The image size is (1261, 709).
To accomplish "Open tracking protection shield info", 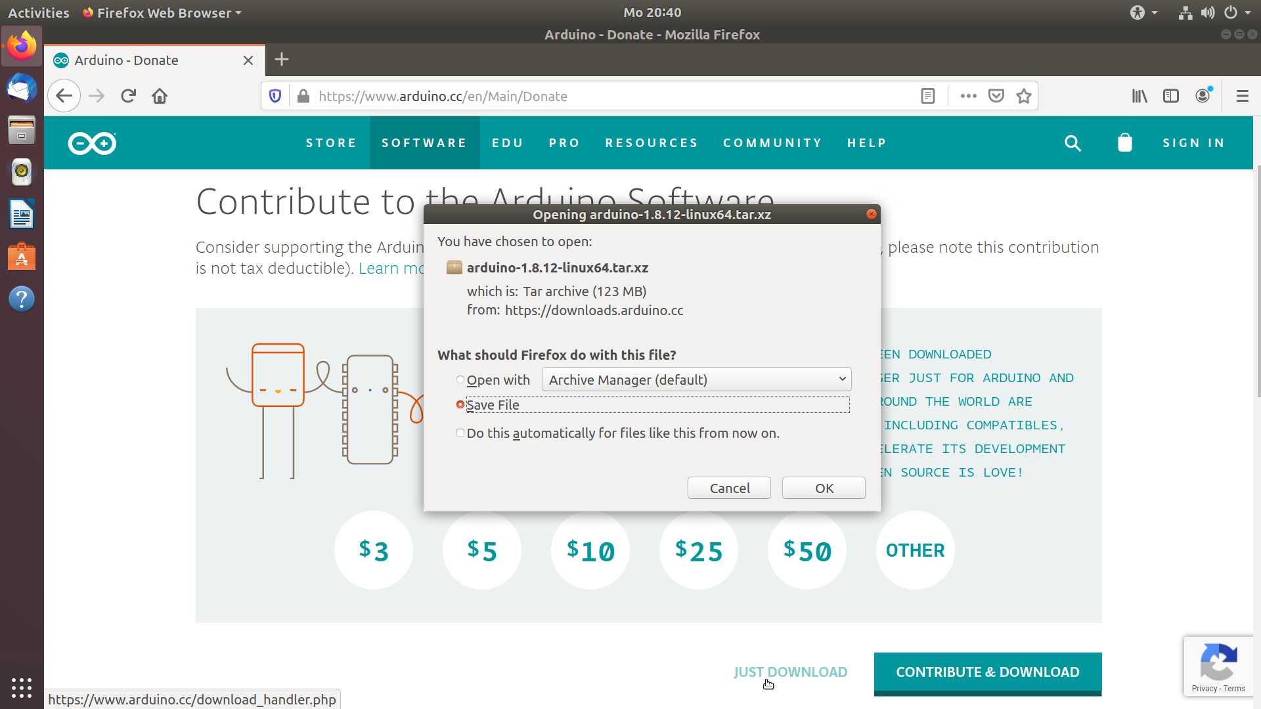I will pos(275,96).
